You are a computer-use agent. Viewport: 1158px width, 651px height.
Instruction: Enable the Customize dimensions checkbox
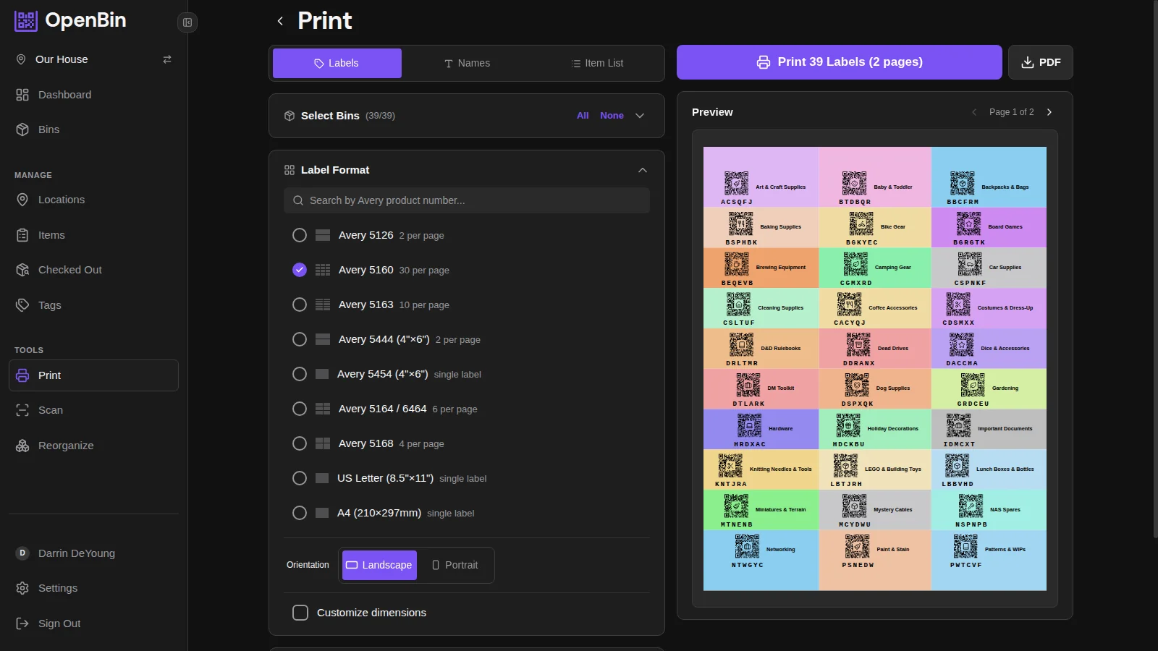point(300,612)
